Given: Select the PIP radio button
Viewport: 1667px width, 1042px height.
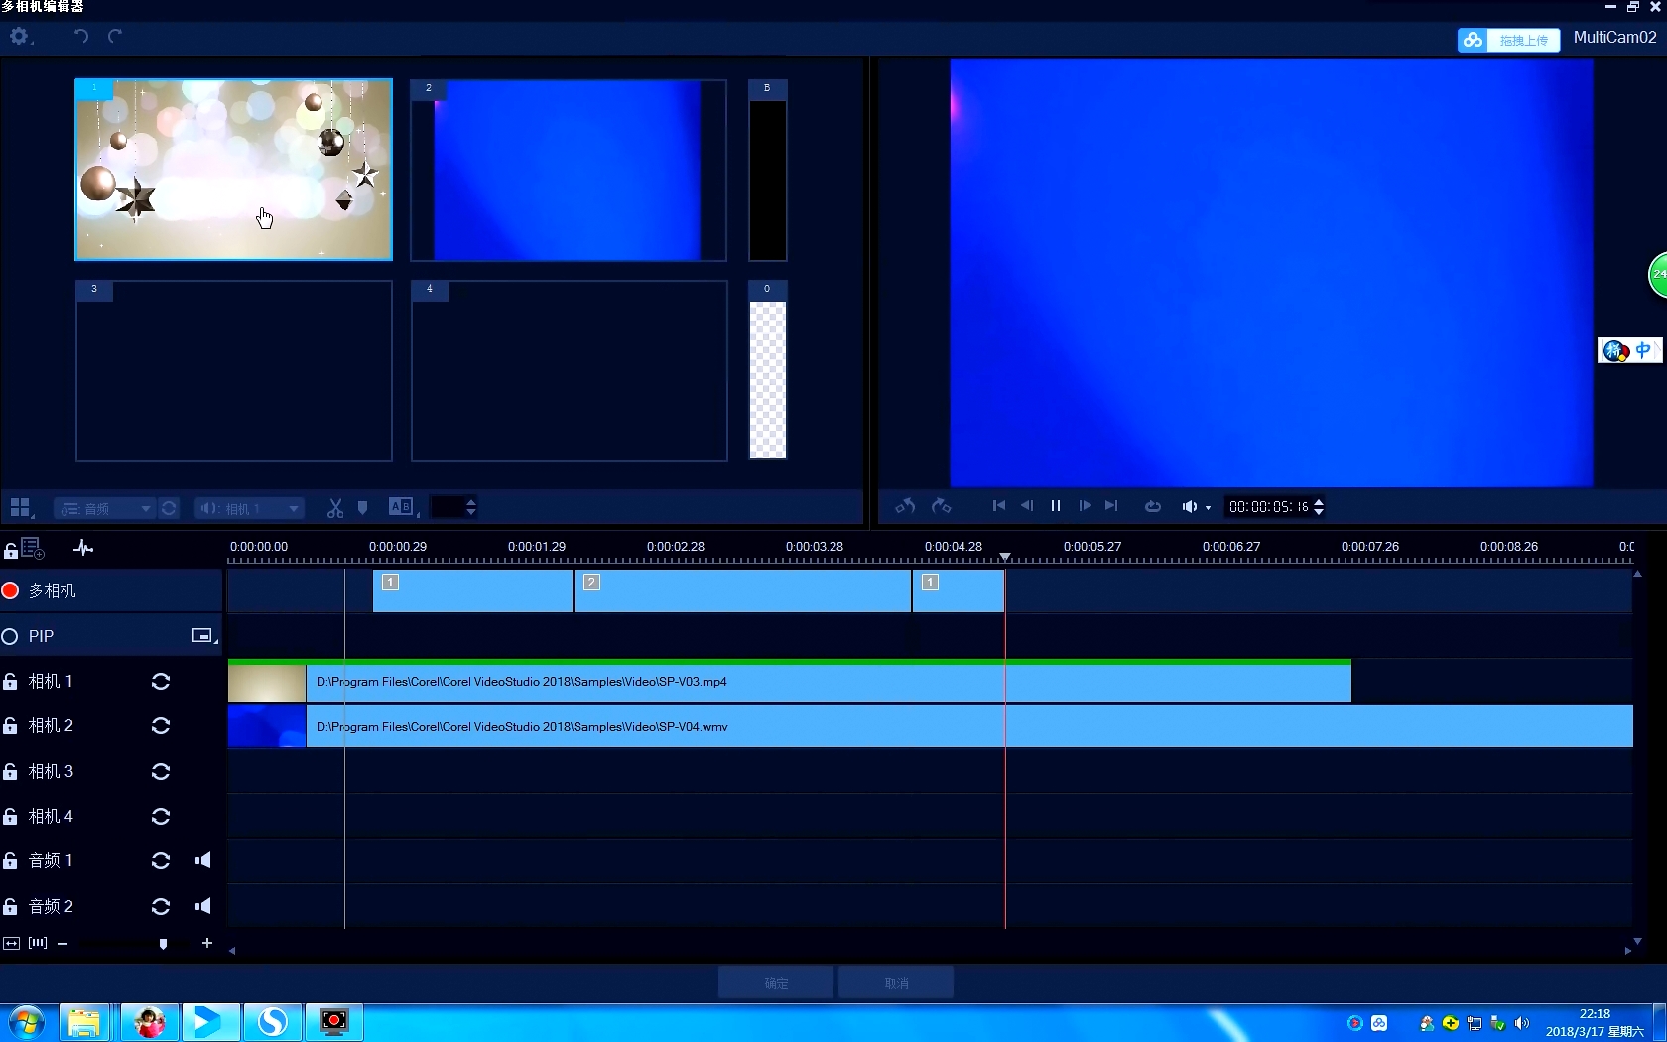Looking at the screenshot, I should 11,637.
